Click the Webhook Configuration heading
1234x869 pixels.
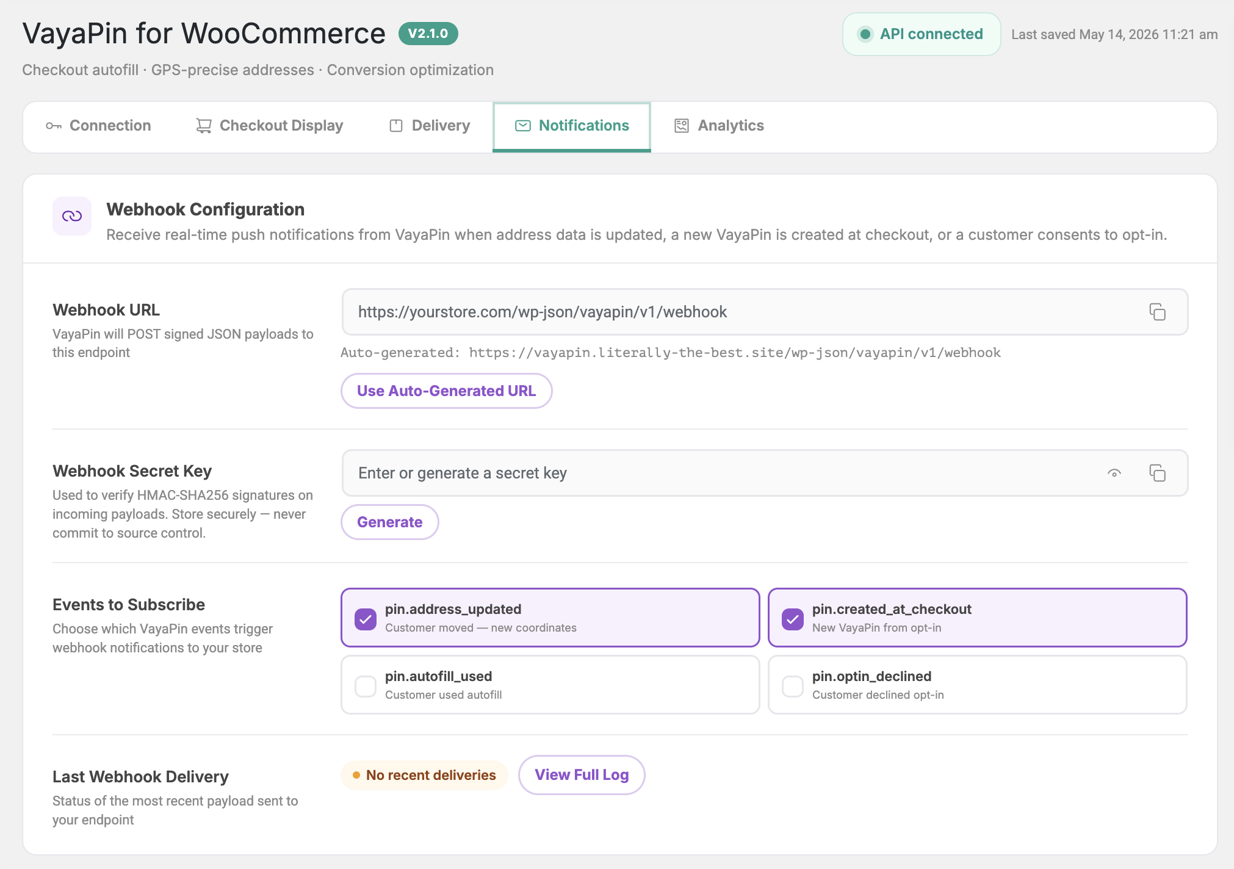coord(206,209)
